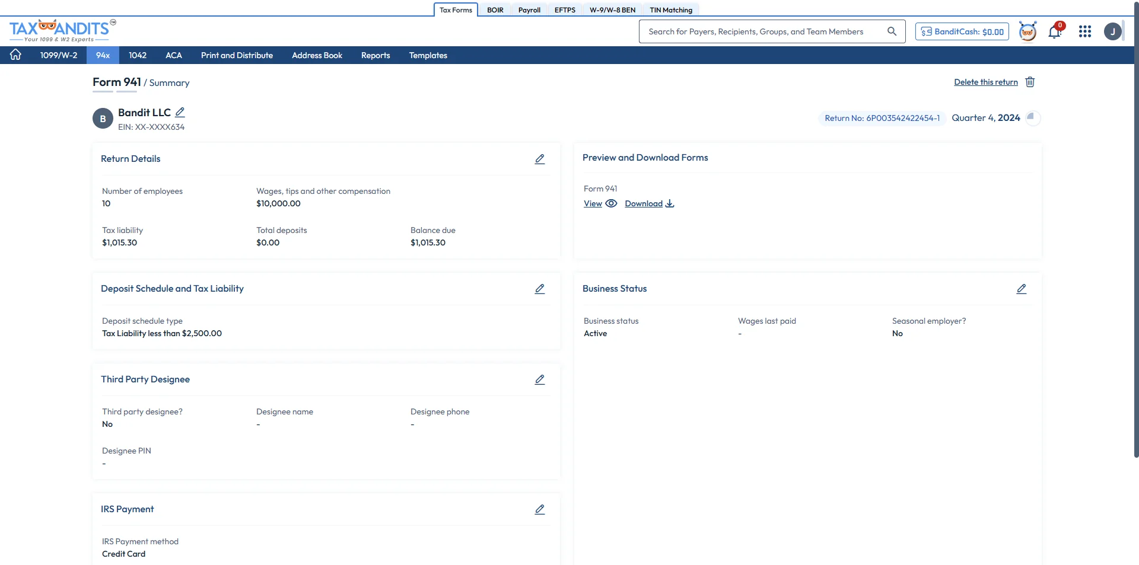Switch to the W-9/W-8 BEN tab
Image resolution: width=1139 pixels, height=565 pixels.
click(x=612, y=10)
